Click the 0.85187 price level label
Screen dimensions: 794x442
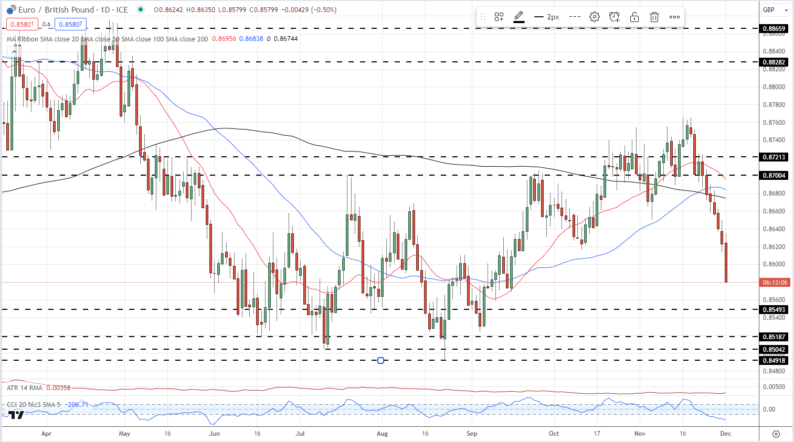774,337
